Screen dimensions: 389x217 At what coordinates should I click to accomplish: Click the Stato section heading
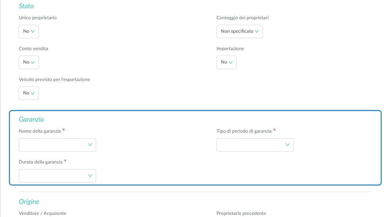26,6
